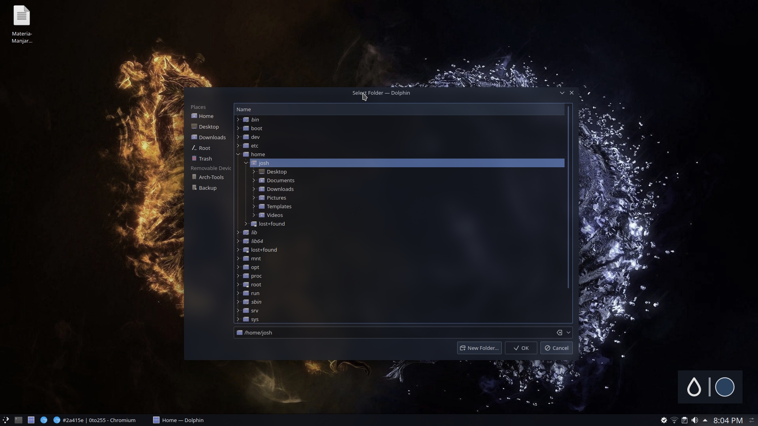Sort by the Name column header
Screen dimensions: 758x426
400,109
